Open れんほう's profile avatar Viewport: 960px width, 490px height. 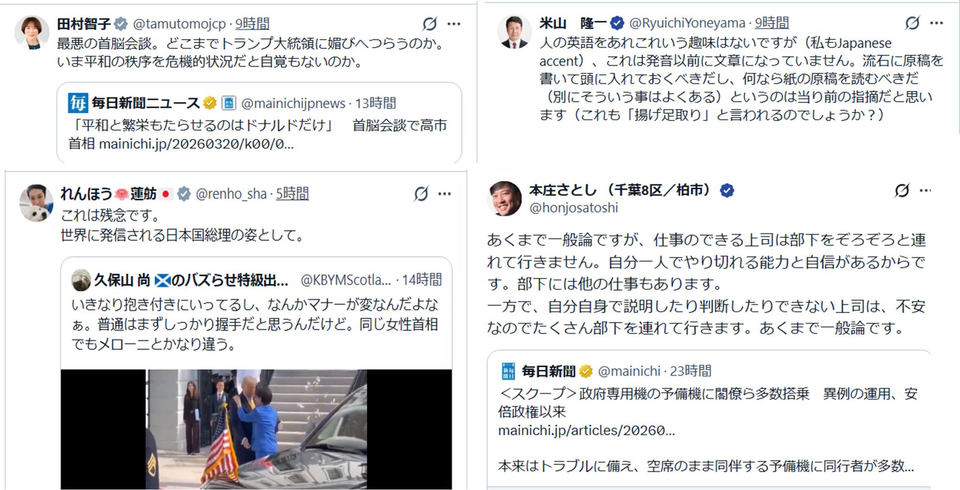(36, 202)
